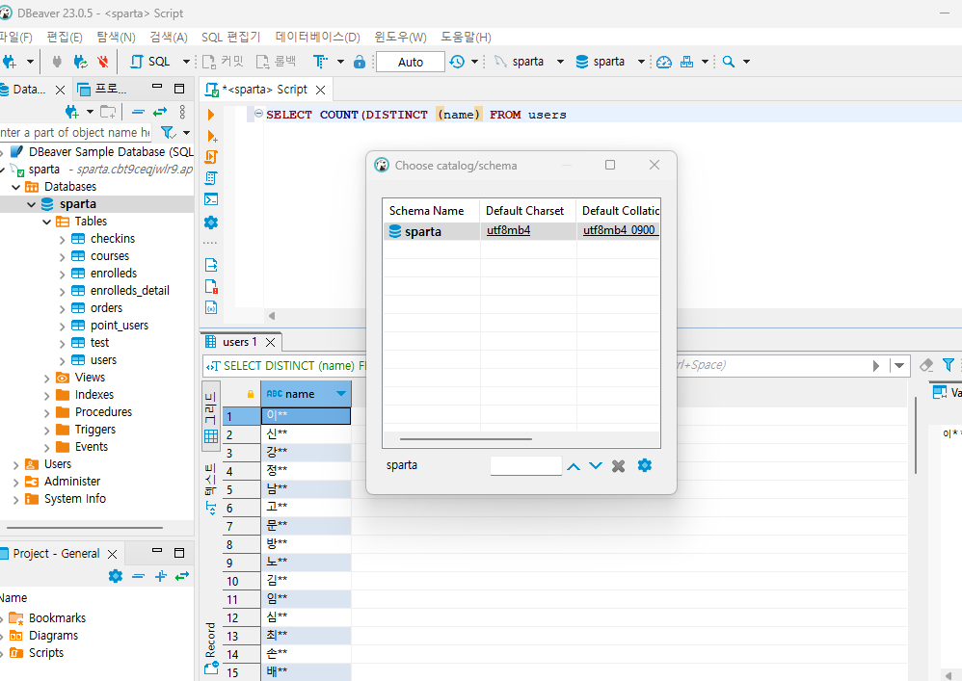Click the gray X clear icon in dialog
This screenshot has width=962, height=681.
pyautogui.click(x=619, y=466)
